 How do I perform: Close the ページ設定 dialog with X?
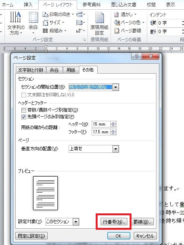(x=150, y=56)
